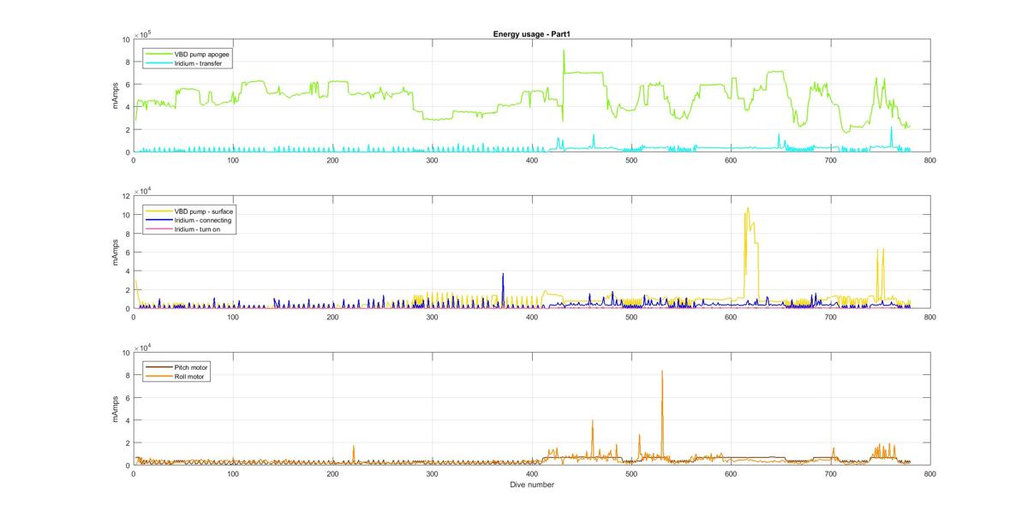The image size is (1028, 523).
Task: Select the ×10^4 exponent above the middle plot
Action: tap(144, 190)
